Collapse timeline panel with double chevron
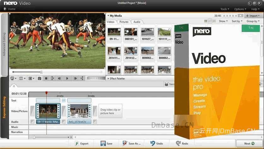 (x=14, y=86)
